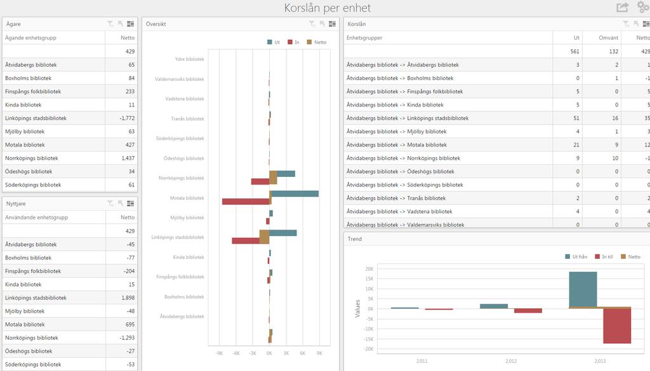Click value -1,293 in Nyttjare table
The width and height of the screenshot is (650, 371).
[x=127, y=338]
